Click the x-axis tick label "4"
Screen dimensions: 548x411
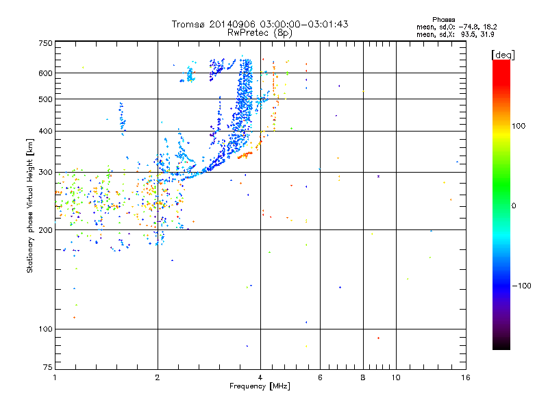pyautogui.click(x=260, y=377)
